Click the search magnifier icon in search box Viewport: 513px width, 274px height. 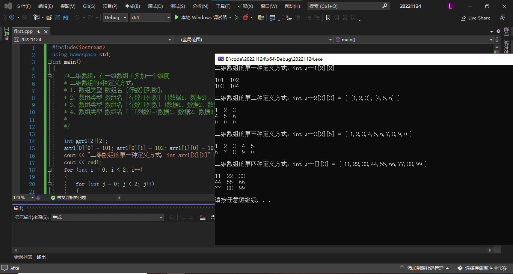click(x=385, y=6)
